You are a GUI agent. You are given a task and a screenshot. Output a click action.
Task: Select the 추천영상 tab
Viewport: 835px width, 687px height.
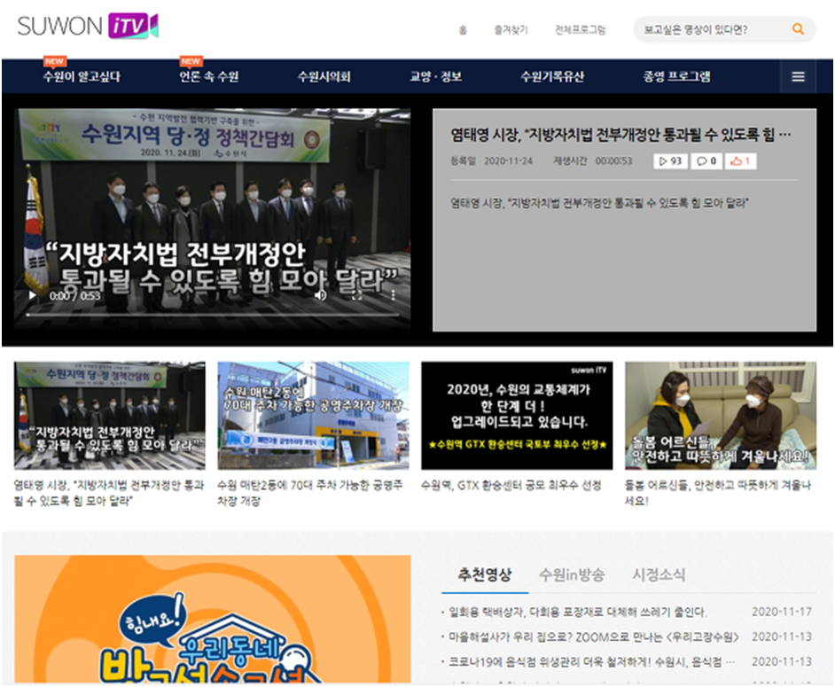coord(485,574)
